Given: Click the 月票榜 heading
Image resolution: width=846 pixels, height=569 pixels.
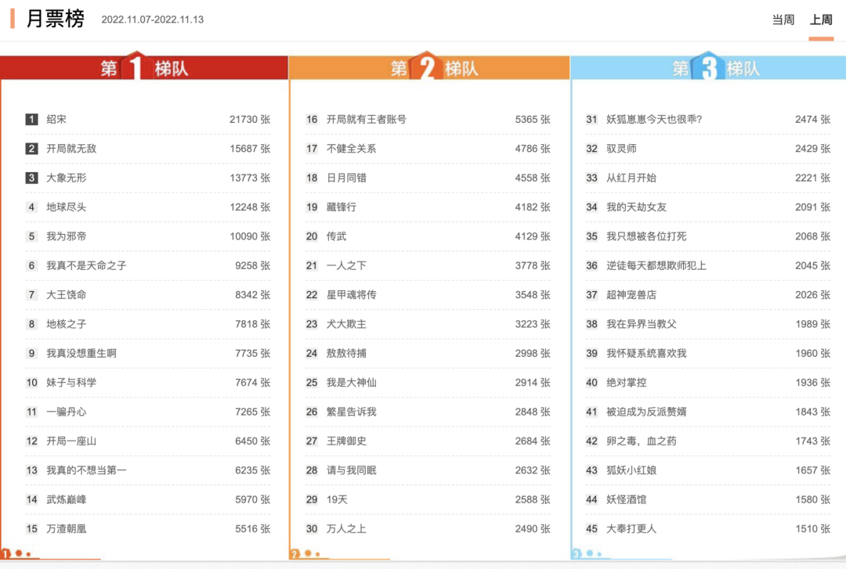Looking at the screenshot, I should [55, 19].
